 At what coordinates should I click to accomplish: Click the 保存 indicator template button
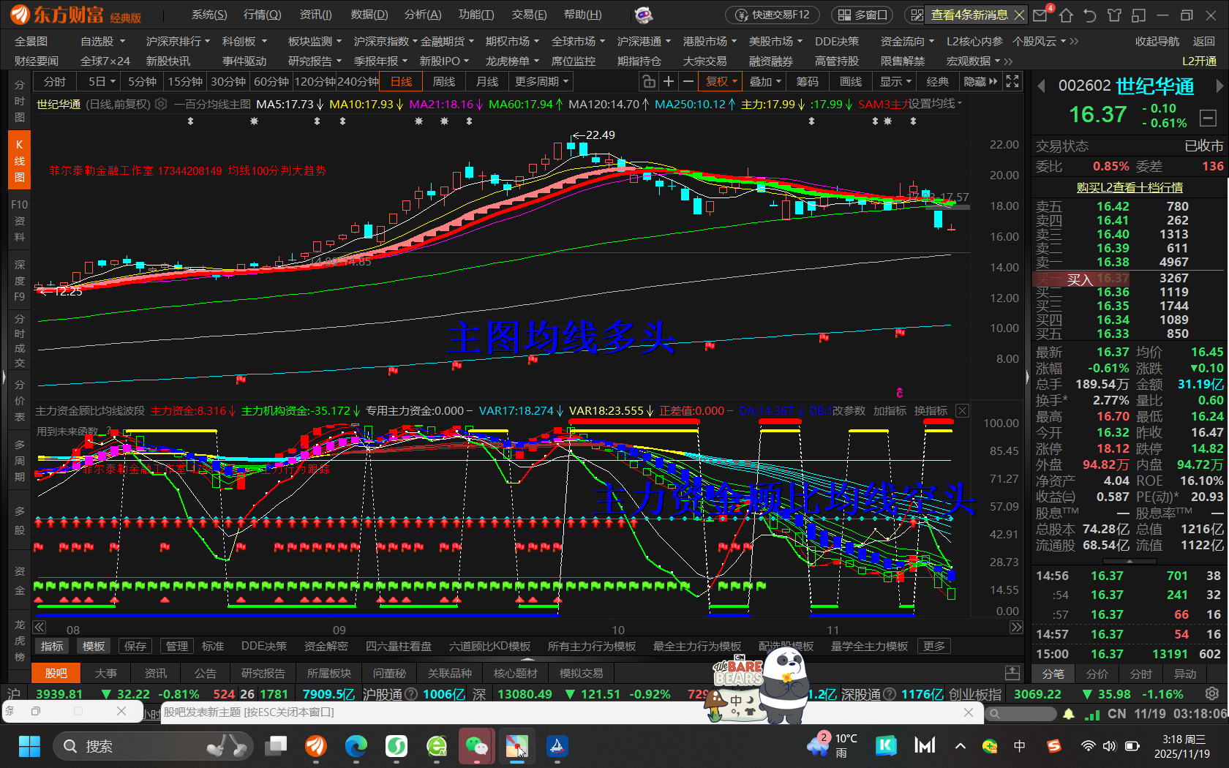tap(135, 647)
